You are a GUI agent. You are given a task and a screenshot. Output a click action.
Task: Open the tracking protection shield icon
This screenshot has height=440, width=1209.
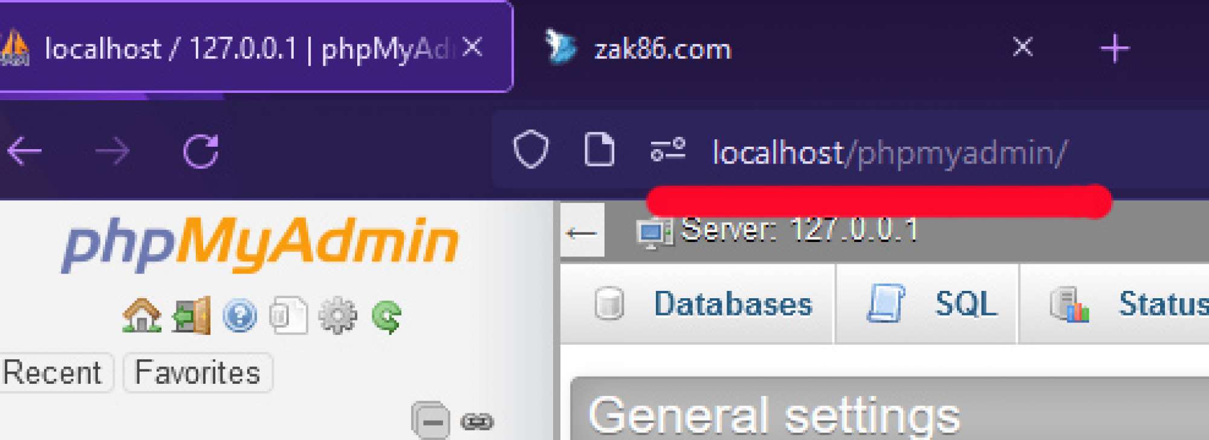click(531, 149)
